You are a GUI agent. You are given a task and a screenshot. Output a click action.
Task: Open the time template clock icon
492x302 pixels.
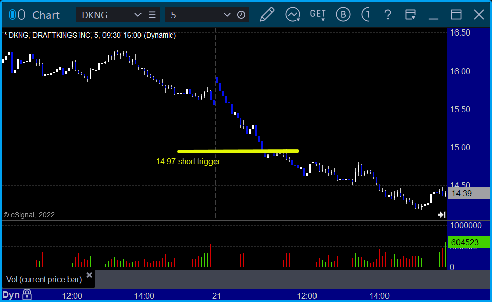point(241,15)
